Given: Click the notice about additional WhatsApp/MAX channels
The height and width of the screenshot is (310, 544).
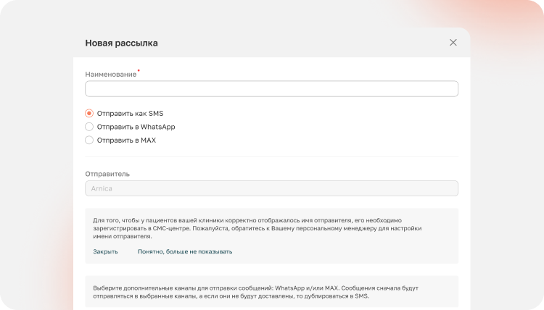Looking at the screenshot, I should (256, 292).
